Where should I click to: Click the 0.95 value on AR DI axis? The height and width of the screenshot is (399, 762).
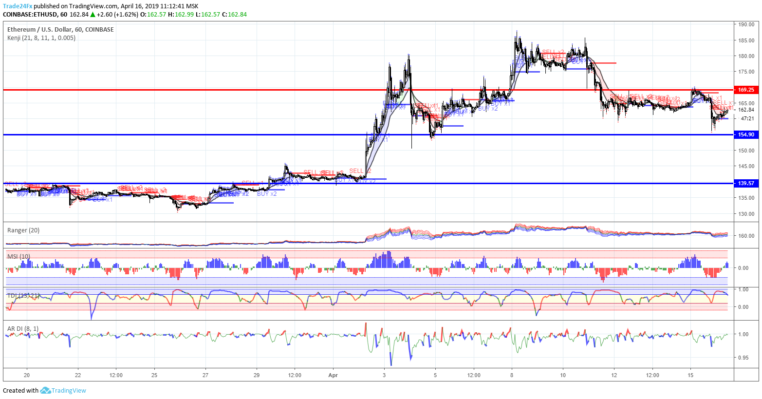click(x=743, y=358)
